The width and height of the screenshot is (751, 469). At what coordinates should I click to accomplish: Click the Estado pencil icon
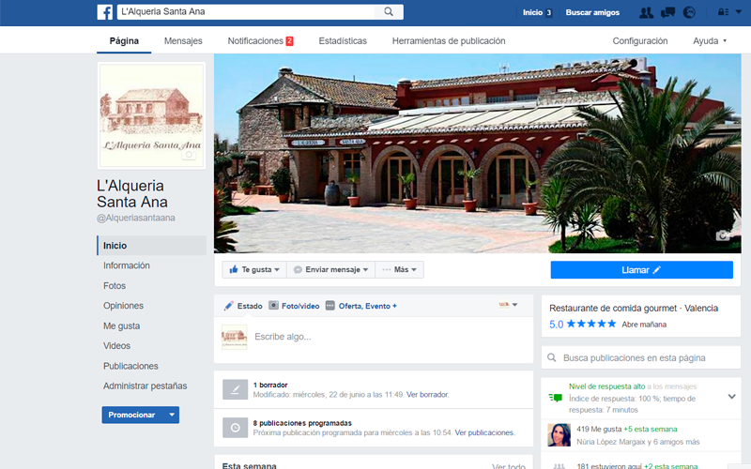pos(228,306)
